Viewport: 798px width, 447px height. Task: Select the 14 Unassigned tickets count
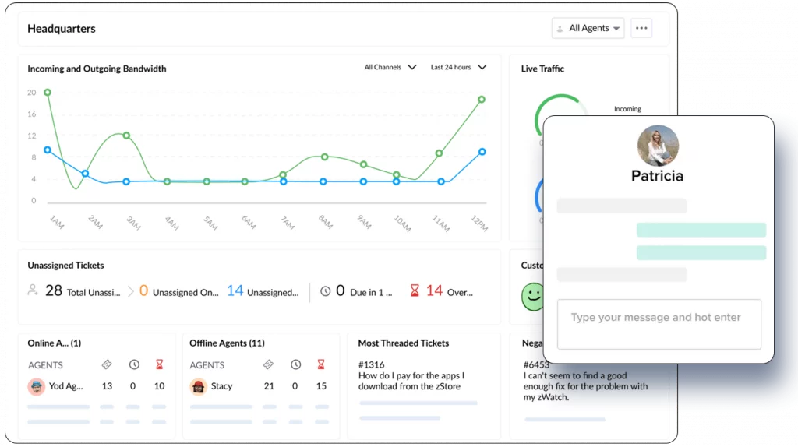235,291
